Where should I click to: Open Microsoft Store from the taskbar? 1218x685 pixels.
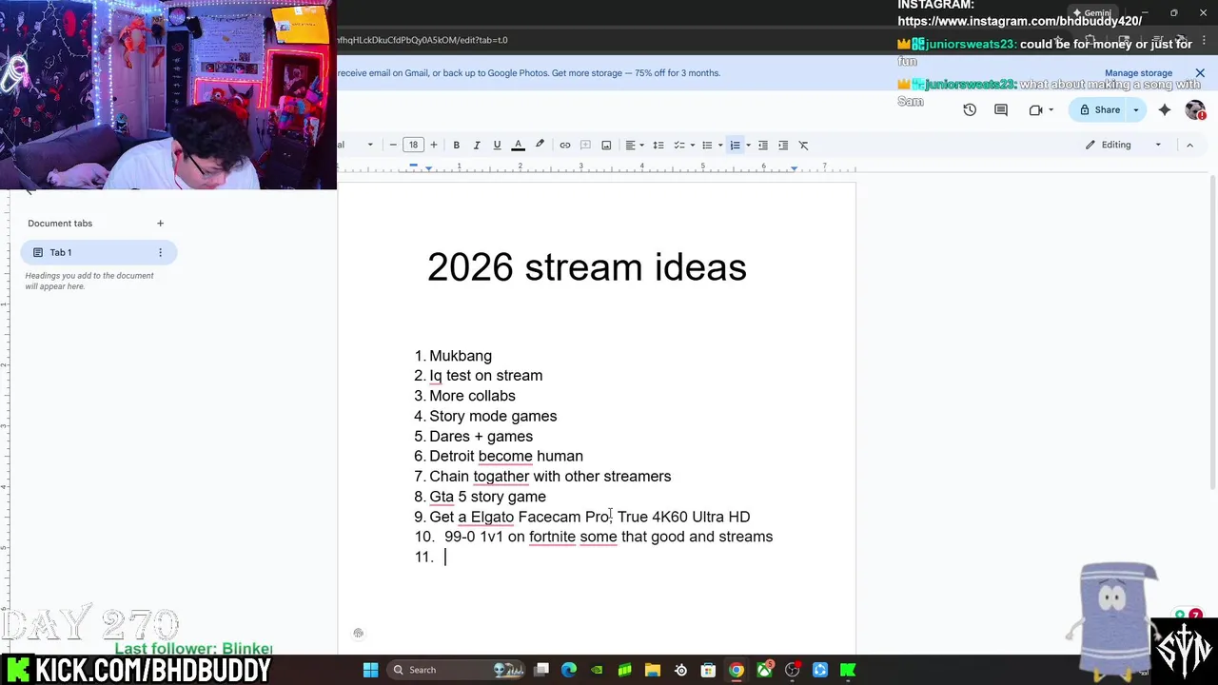(x=708, y=670)
